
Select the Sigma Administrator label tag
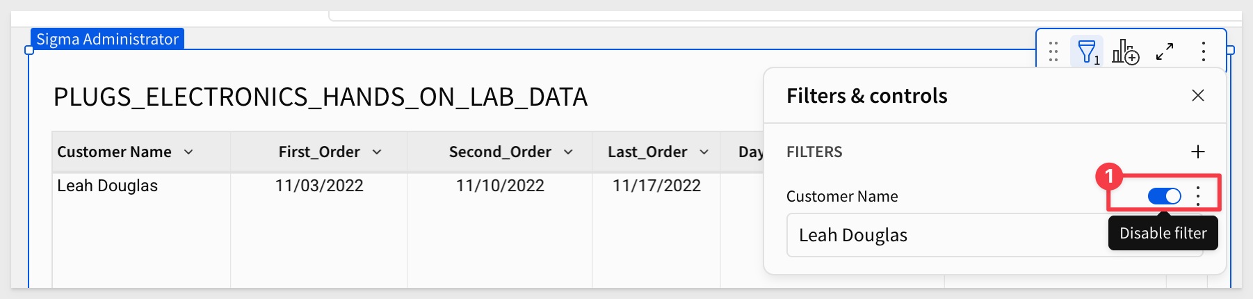(107, 39)
